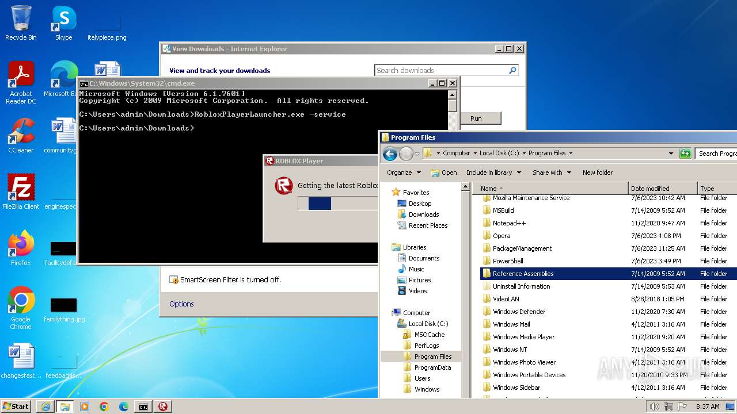The height and width of the screenshot is (414, 737).
Task: Select Windows Defender folder row
Action: pyautogui.click(x=609, y=312)
